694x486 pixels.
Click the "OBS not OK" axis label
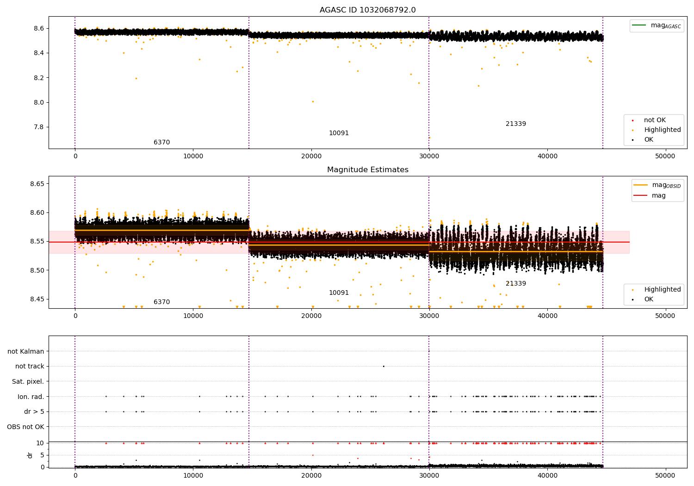25,427
